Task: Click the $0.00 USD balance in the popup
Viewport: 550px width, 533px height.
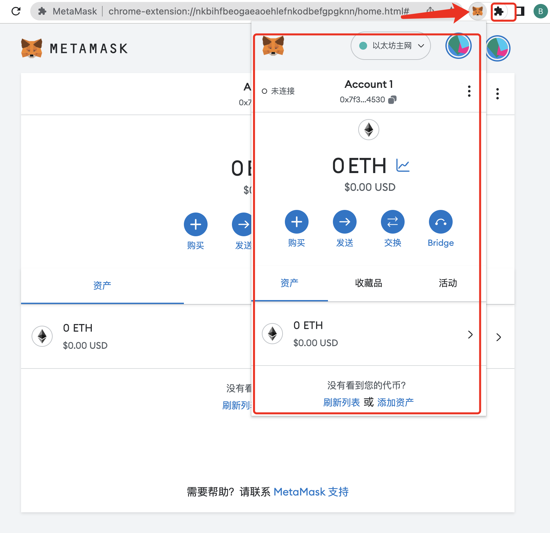Action: 370,187
